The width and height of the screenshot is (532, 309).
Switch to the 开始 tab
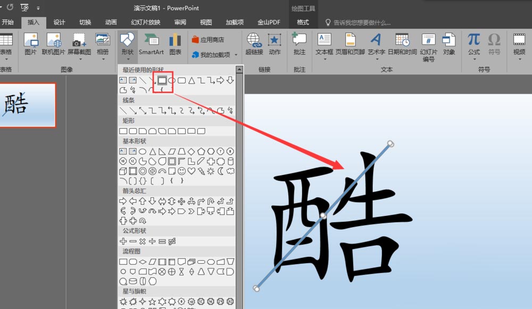pyautogui.click(x=7, y=22)
